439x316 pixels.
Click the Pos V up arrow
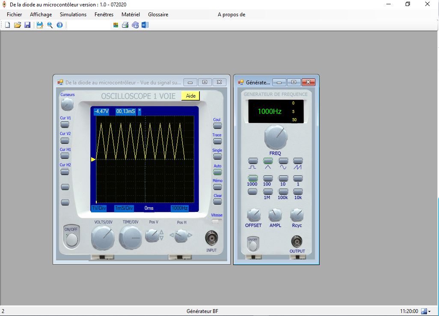[161, 233]
